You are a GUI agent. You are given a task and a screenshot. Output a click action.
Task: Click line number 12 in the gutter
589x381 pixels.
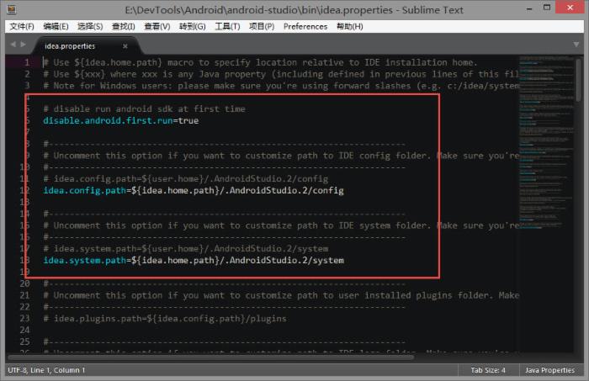[26, 191]
